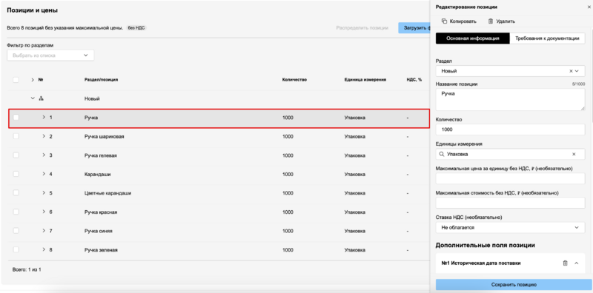Check the box for row Ручка гелевая
593x293 pixels.
pos(16,155)
